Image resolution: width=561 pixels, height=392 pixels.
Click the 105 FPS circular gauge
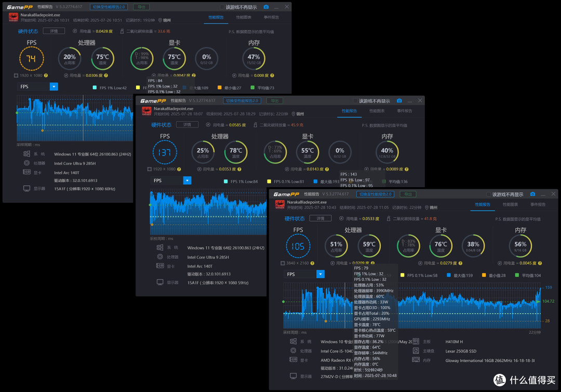pos(298,246)
